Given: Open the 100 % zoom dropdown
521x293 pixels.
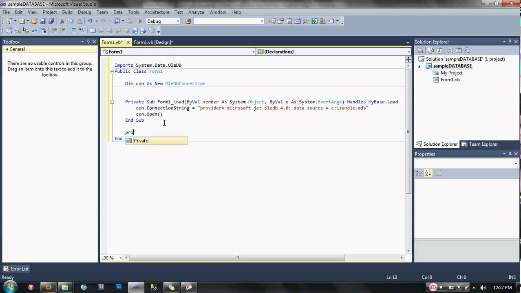Looking at the screenshot, I should point(120,258).
